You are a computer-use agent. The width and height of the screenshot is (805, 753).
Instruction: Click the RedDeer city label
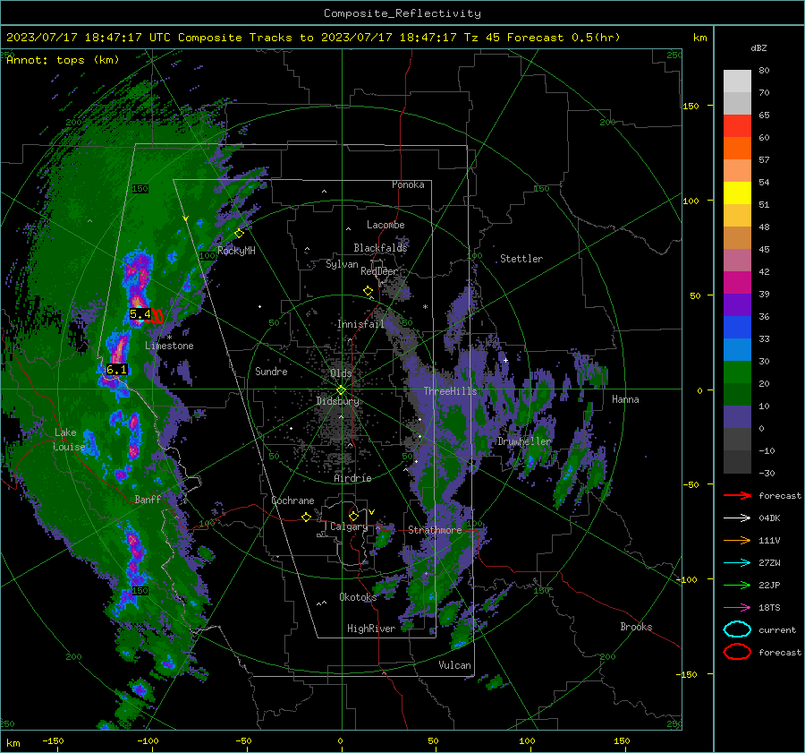click(x=379, y=271)
